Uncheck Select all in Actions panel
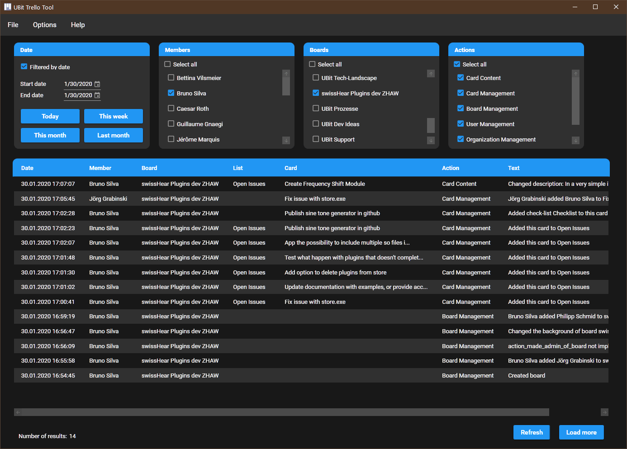Viewport: 627px width, 449px height. click(457, 64)
